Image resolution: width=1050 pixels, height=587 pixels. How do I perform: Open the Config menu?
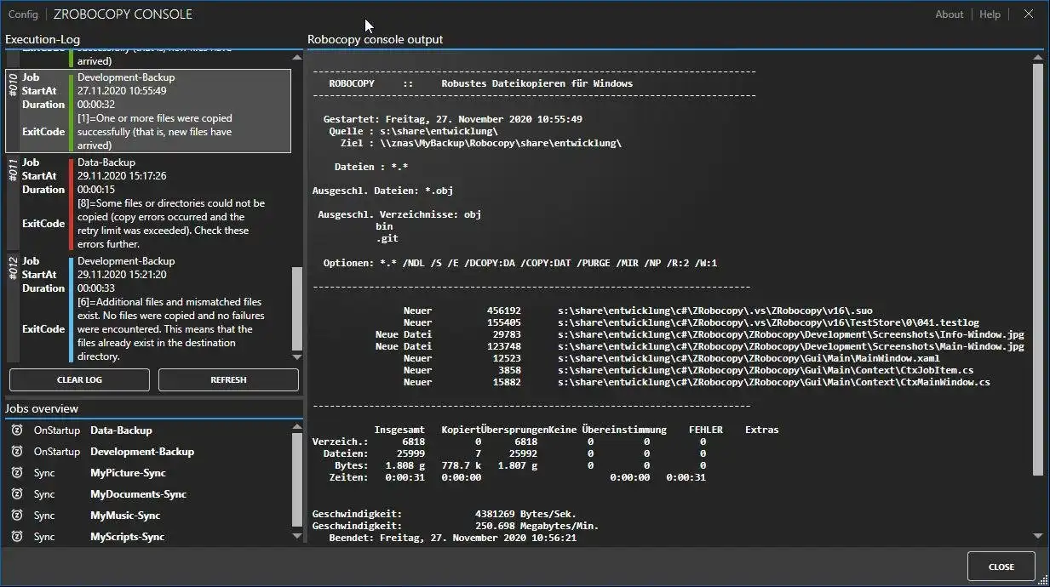coord(23,14)
